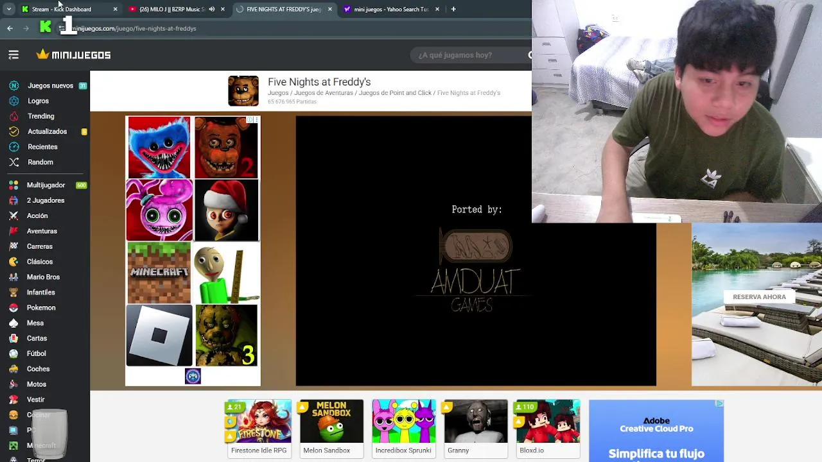Click the Five Nights at Freddy's title text
This screenshot has height=462, width=822.
coord(319,82)
